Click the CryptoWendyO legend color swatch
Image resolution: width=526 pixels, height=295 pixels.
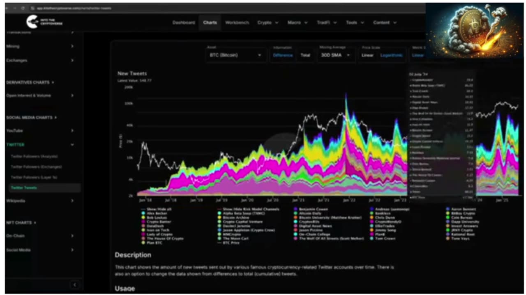pos(371,222)
